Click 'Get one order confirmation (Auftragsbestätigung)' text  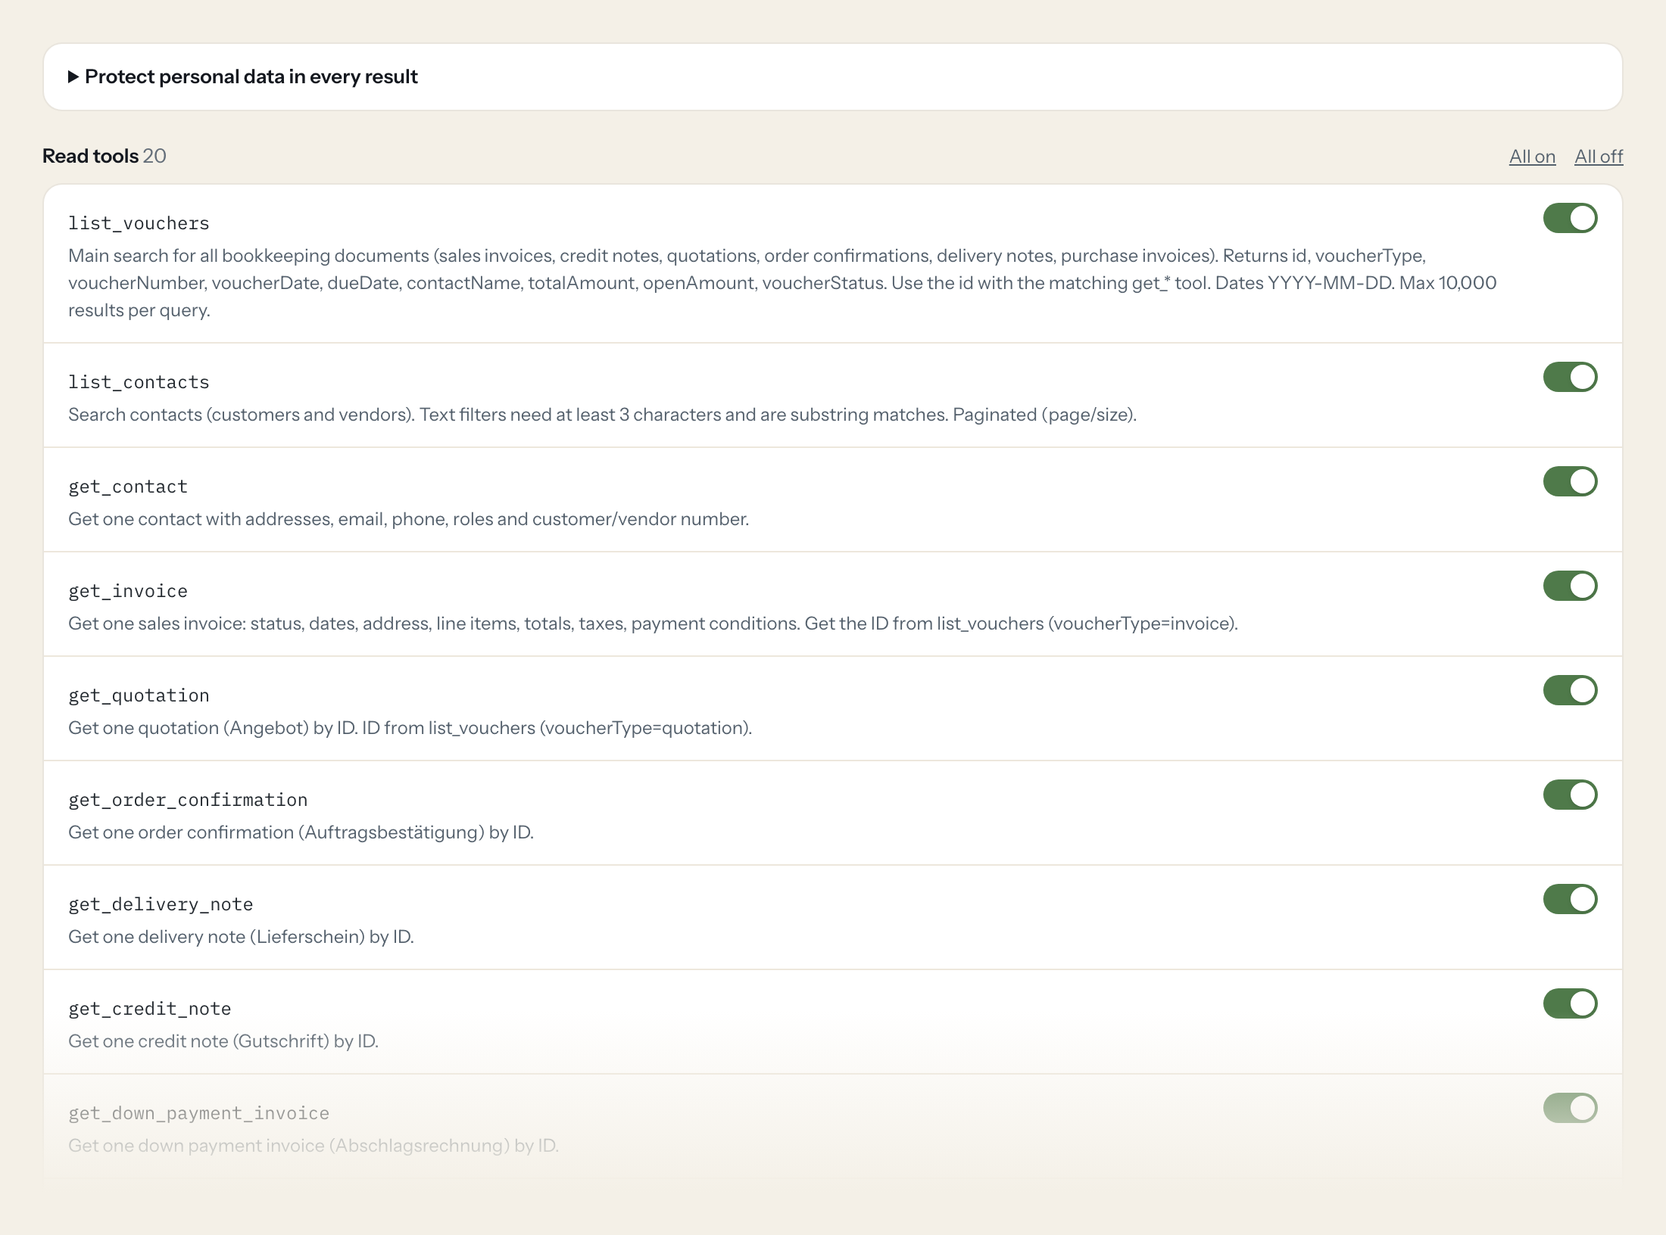pos(301,832)
